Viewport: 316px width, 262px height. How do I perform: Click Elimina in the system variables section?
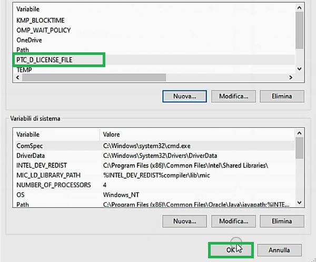point(282,221)
